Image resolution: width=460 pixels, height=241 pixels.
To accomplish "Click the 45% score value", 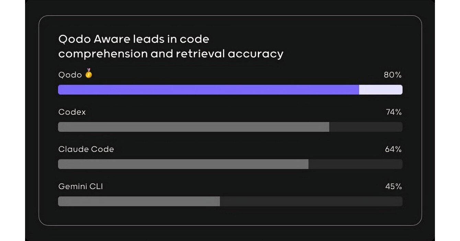I will (x=393, y=186).
